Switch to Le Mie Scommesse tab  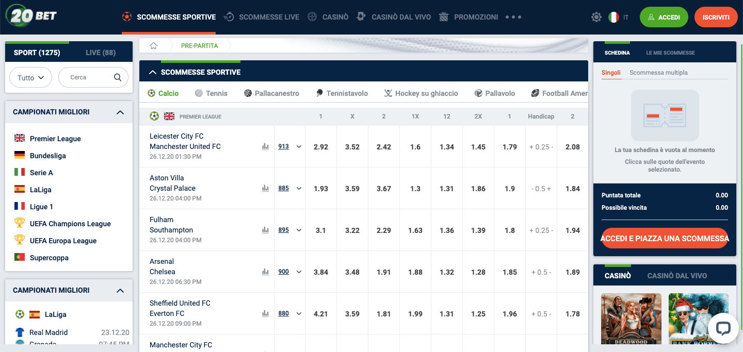[670, 53]
